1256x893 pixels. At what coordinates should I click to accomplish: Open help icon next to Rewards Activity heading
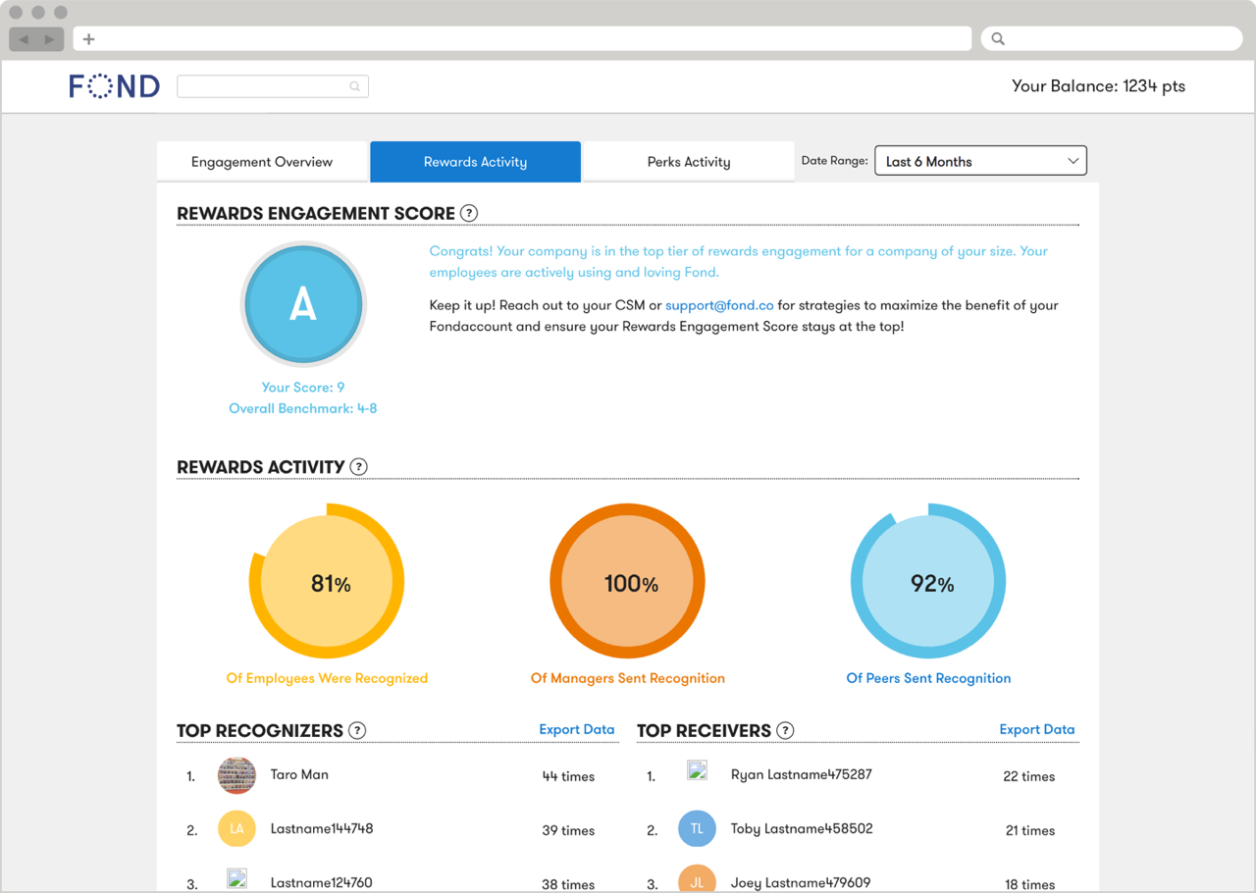(358, 467)
